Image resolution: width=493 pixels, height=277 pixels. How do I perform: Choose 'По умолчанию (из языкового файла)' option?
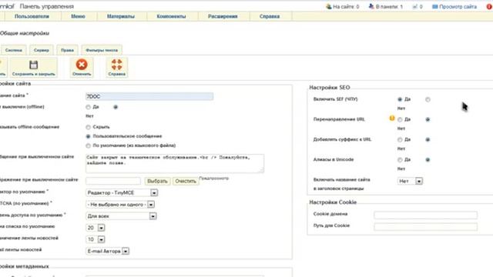88,145
